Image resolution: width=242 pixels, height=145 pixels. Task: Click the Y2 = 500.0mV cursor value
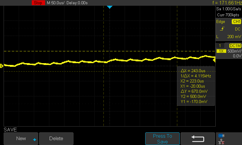[193, 96]
